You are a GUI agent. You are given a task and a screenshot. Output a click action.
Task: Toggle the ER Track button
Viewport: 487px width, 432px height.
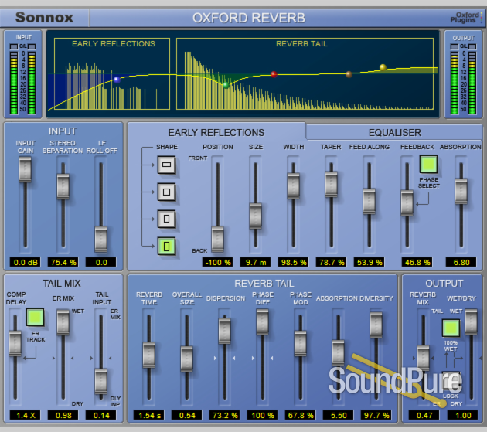tap(35, 317)
